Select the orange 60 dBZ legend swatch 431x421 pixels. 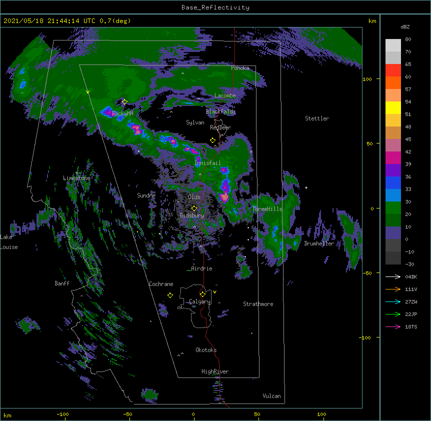[393, 82]
